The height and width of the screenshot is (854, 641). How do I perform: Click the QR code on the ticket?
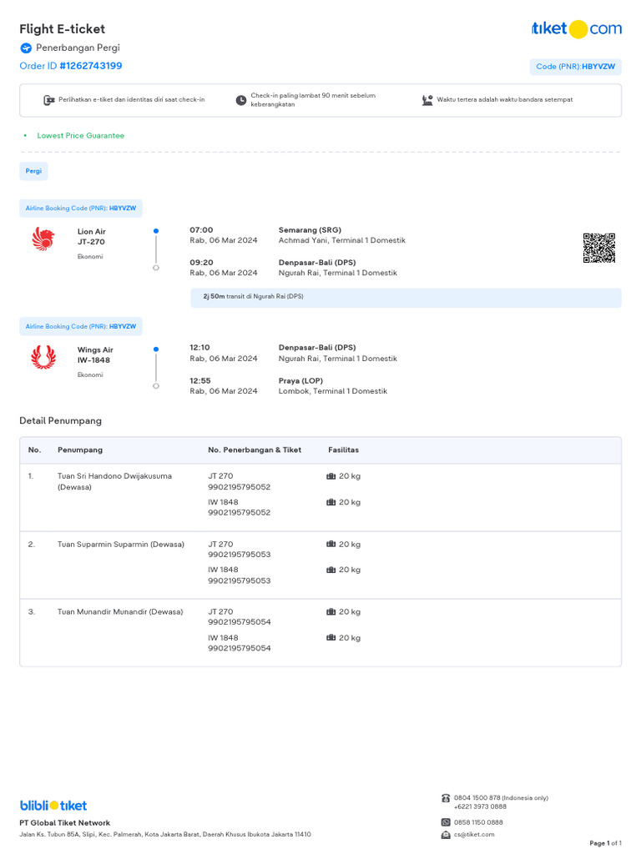pyautogui.click(x=598, y=249)
